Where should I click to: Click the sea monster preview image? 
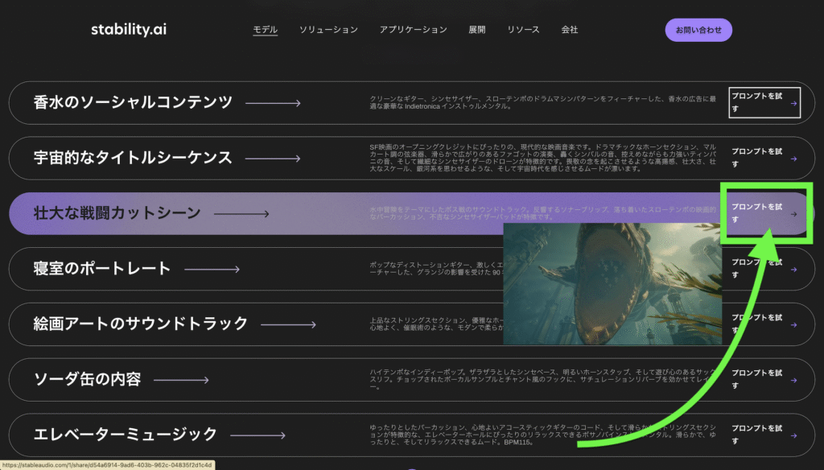coord(612,284)
